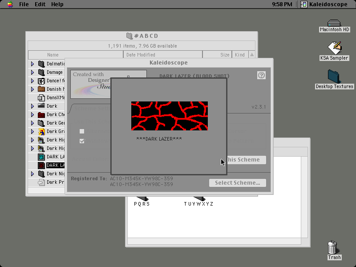The height and width of the screenshot is (267, 356).
Task: Sort the list by the Size column
Action: click(x=217, y=55)
